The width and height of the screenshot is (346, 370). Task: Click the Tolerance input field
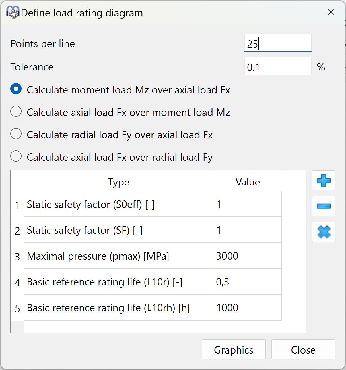pos(277,67)
